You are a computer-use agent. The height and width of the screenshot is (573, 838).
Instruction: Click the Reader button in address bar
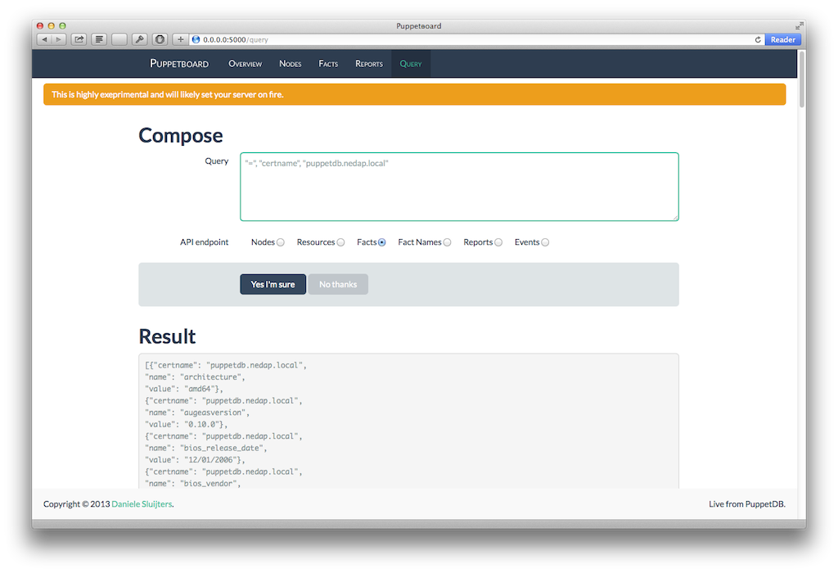click(782, 39)
